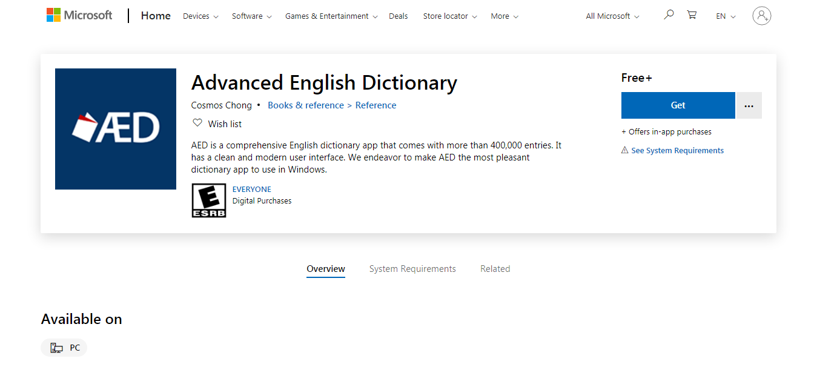The image size is (814, 390).
Task: Open the account sign-in icon
Action: (x=761, y=16)
